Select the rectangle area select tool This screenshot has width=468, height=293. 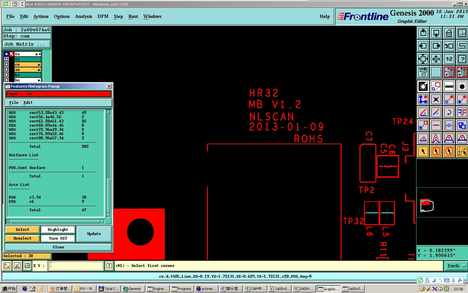436,151
